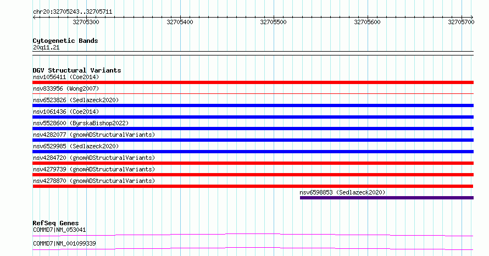This screenshot has width=489, height=256.
Task: Click the chr20:32705243..32705711 region label
Action: (x=73, y=12)
